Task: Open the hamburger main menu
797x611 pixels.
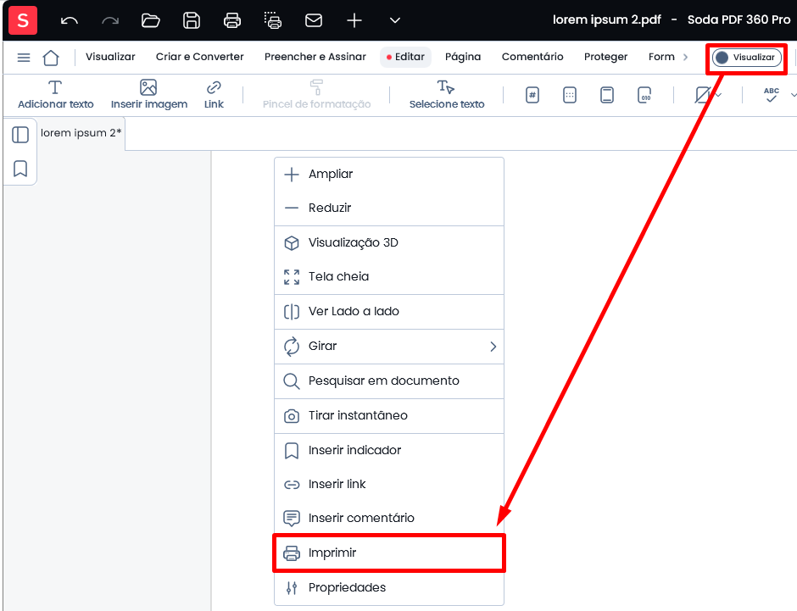Action: (24, 58)
